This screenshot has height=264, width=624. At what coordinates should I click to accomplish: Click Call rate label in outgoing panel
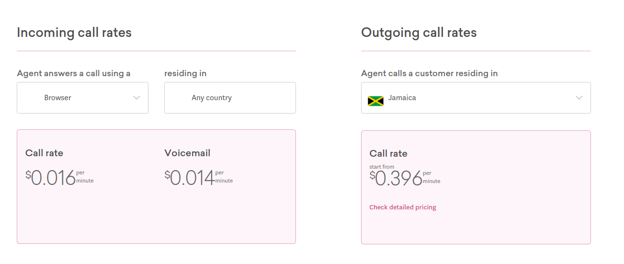click(x=388, y=153)
